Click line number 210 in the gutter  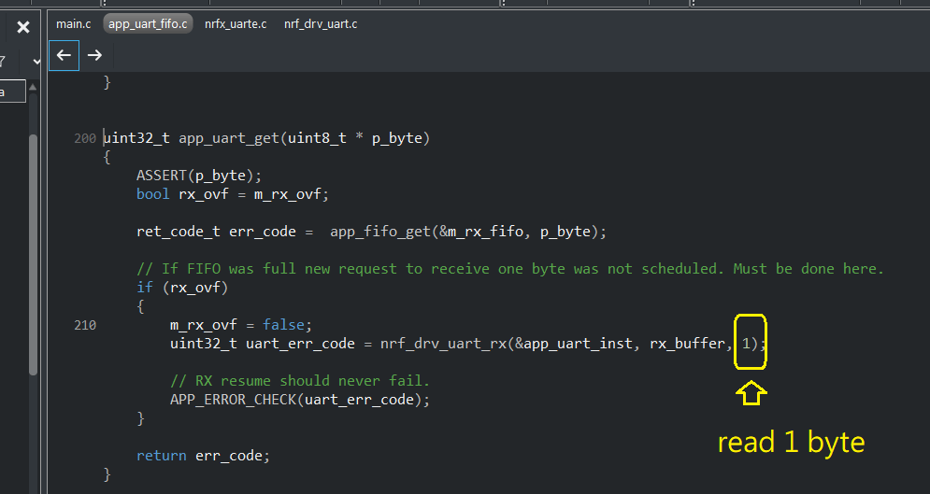point(85,325)
